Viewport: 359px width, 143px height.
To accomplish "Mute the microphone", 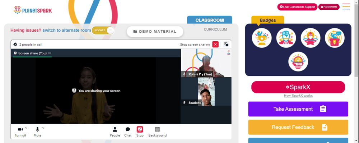I will 37,132.
